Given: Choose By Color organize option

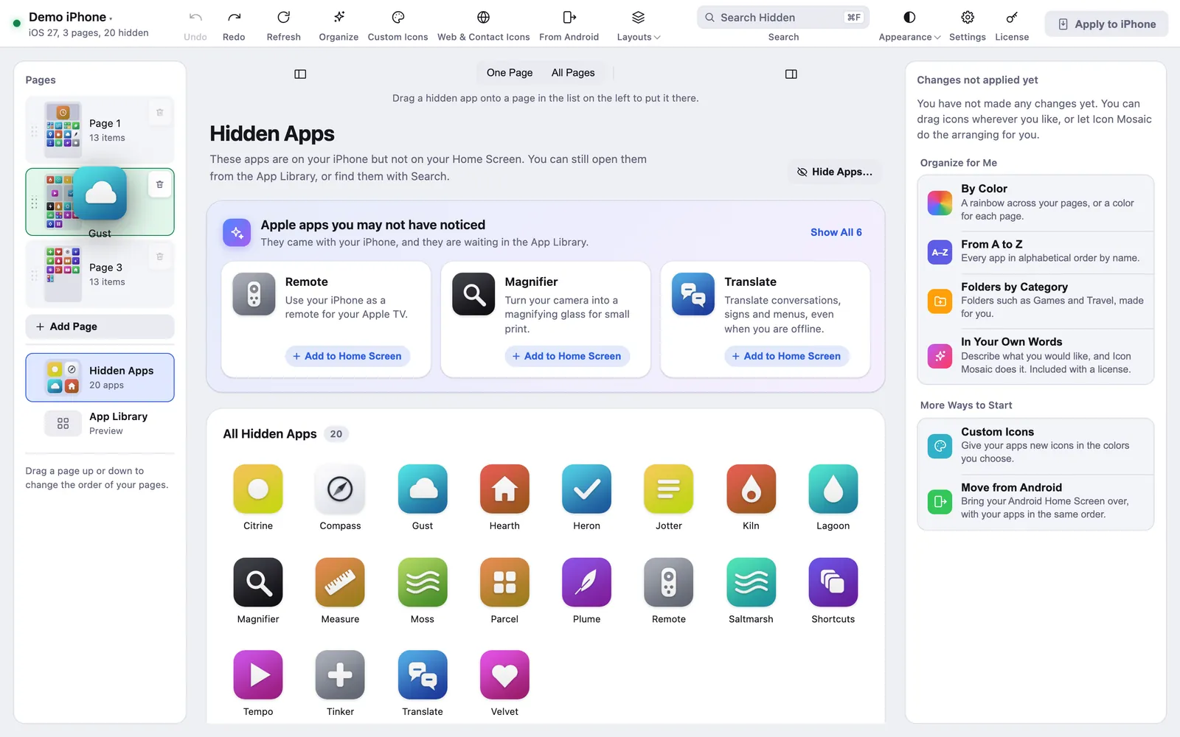Looking at the screenshot, I should pos(1035,203).
